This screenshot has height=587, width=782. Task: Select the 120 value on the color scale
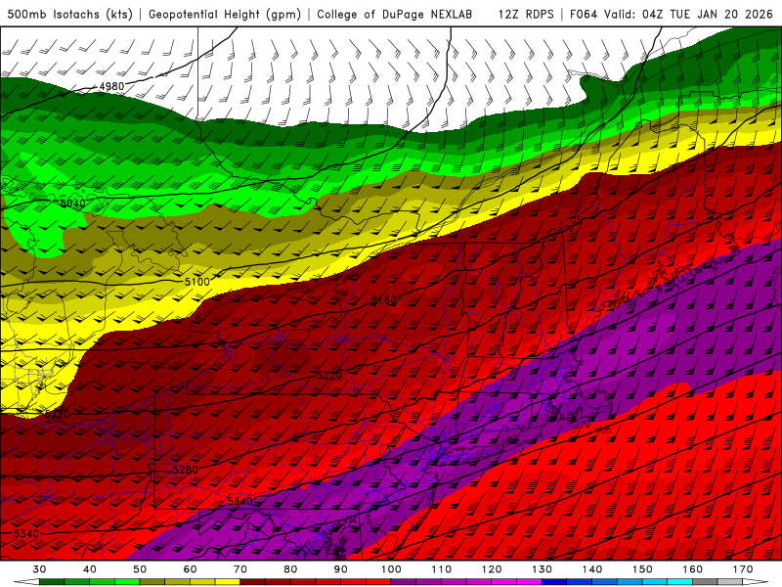pyautogui.click(x=492, y=569)
